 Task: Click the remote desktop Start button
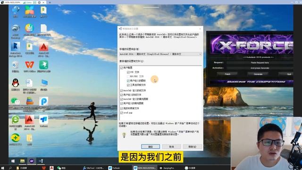tap(13, 161)
